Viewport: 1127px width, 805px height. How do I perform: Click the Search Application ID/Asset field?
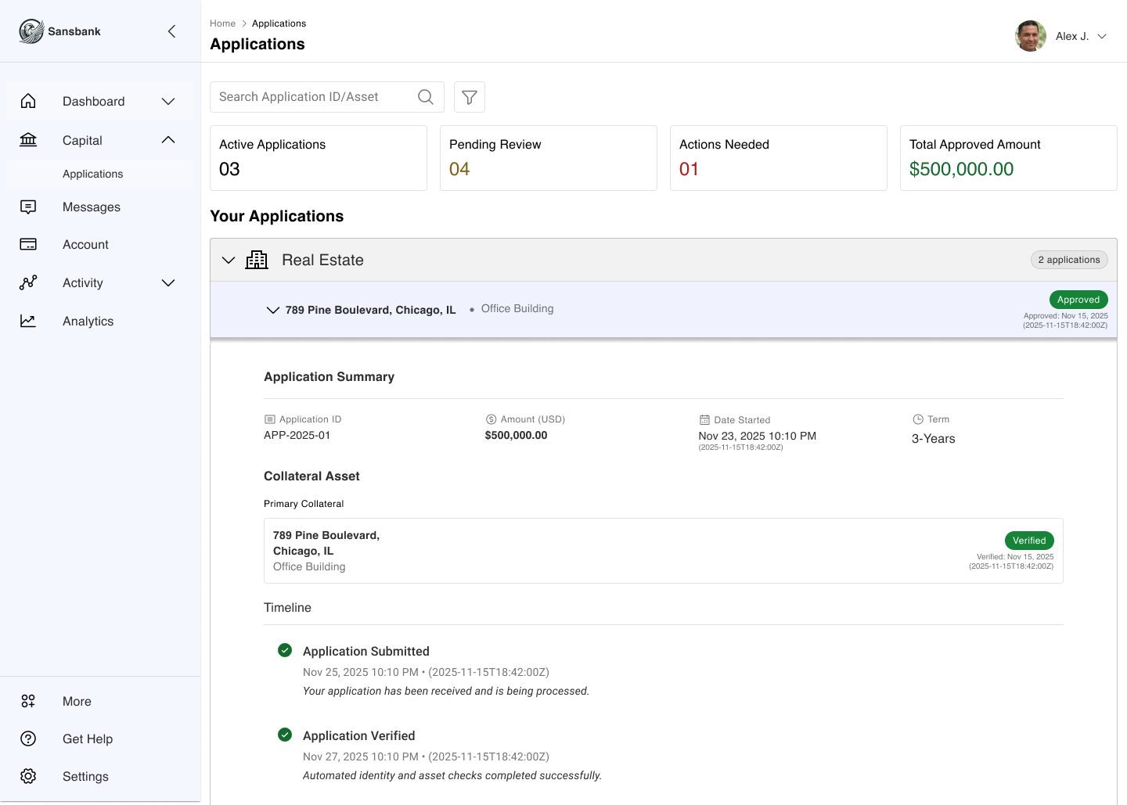tap(313, 96)
